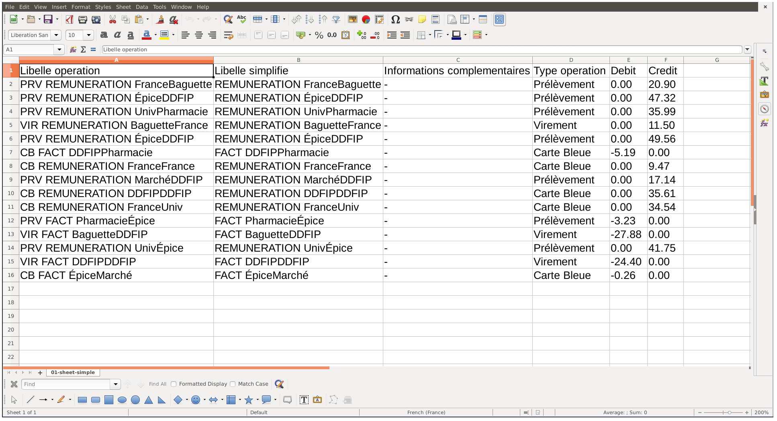Click the Find All button

click(157, 384)
